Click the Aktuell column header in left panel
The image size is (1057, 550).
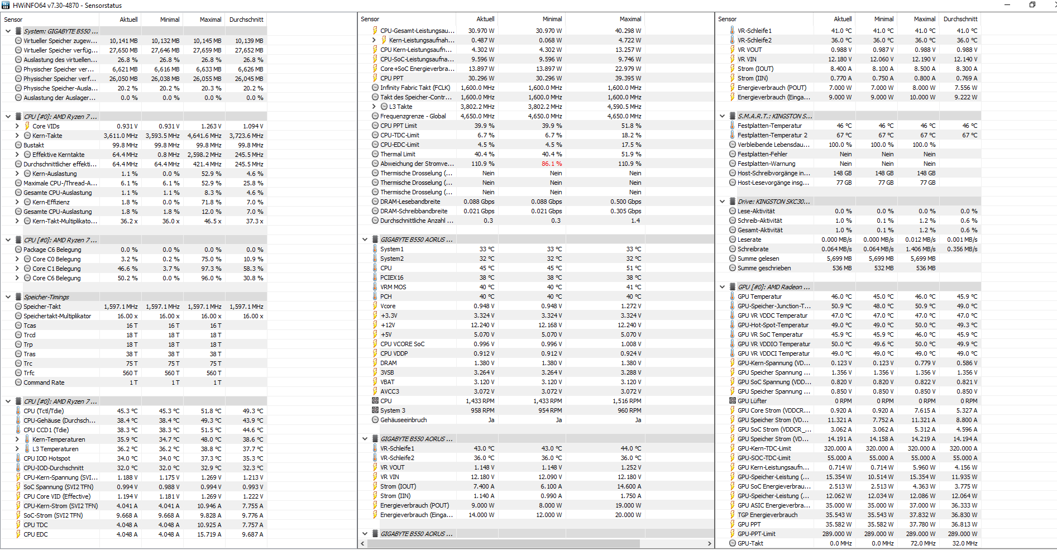tap(128, 20)
